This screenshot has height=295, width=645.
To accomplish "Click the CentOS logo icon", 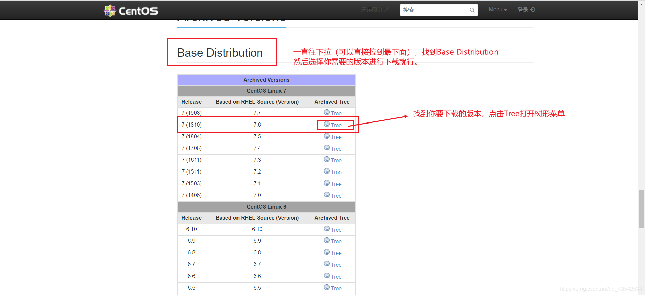I will point(110,11).
